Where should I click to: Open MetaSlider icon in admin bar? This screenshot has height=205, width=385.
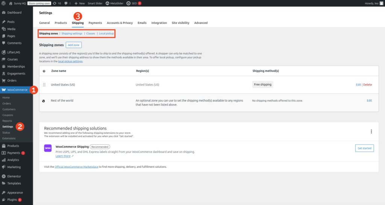[x=107, y=3]
